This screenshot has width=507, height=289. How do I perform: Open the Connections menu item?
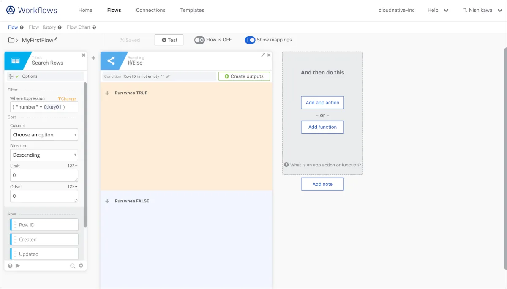pyautogui.click(x=150, y=10)
